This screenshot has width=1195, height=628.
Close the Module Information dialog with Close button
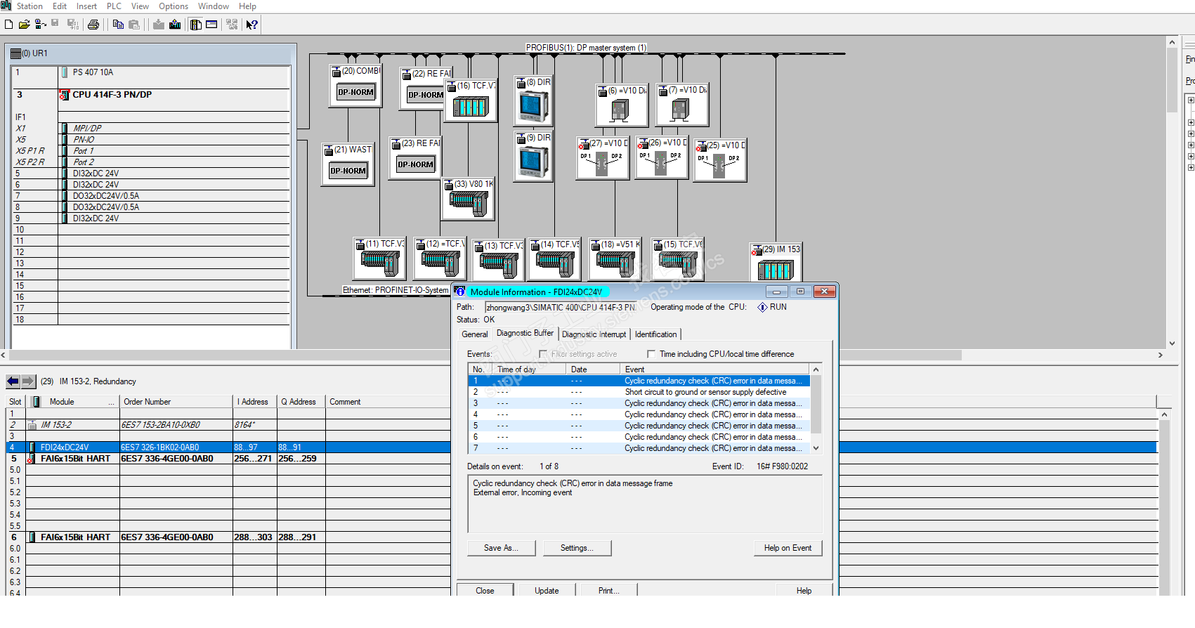[485, 591]
